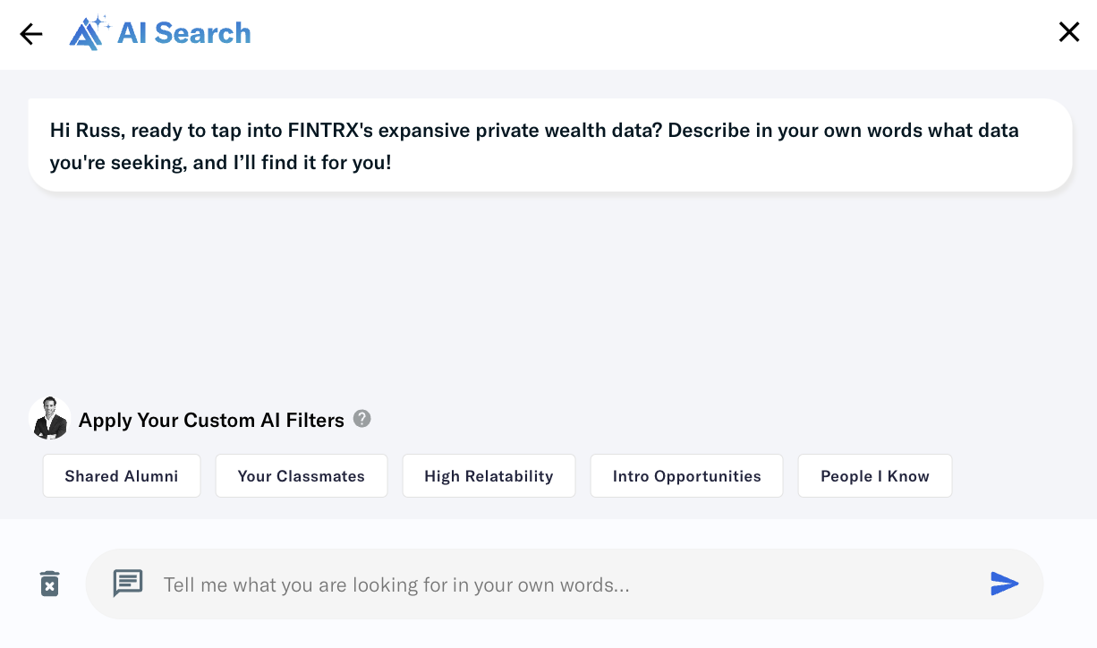Viewport: 1097px width, 648px height.
Task: Toggle the Shared Alumni filter
Action: pyautogui.click(x=122, y=476)
